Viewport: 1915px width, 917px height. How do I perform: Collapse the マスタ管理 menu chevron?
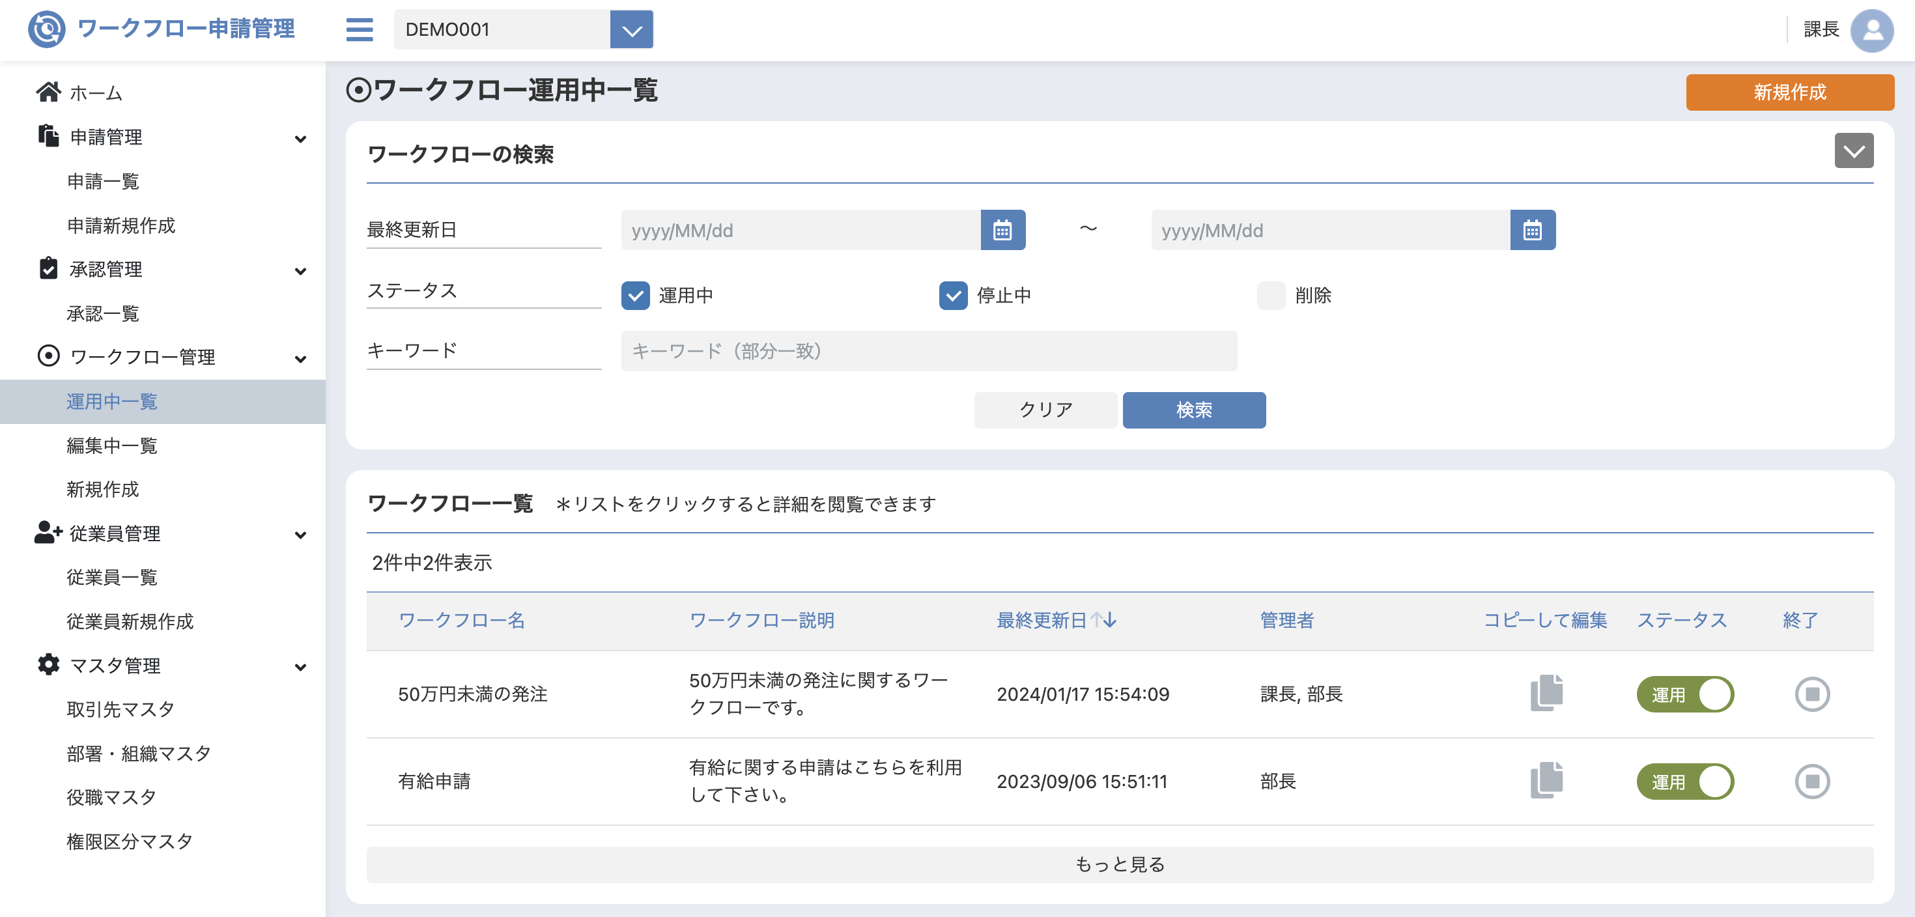(300, 666)
